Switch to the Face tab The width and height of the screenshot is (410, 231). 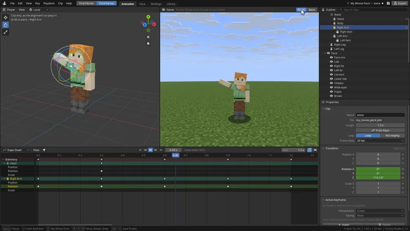[142, 4]
